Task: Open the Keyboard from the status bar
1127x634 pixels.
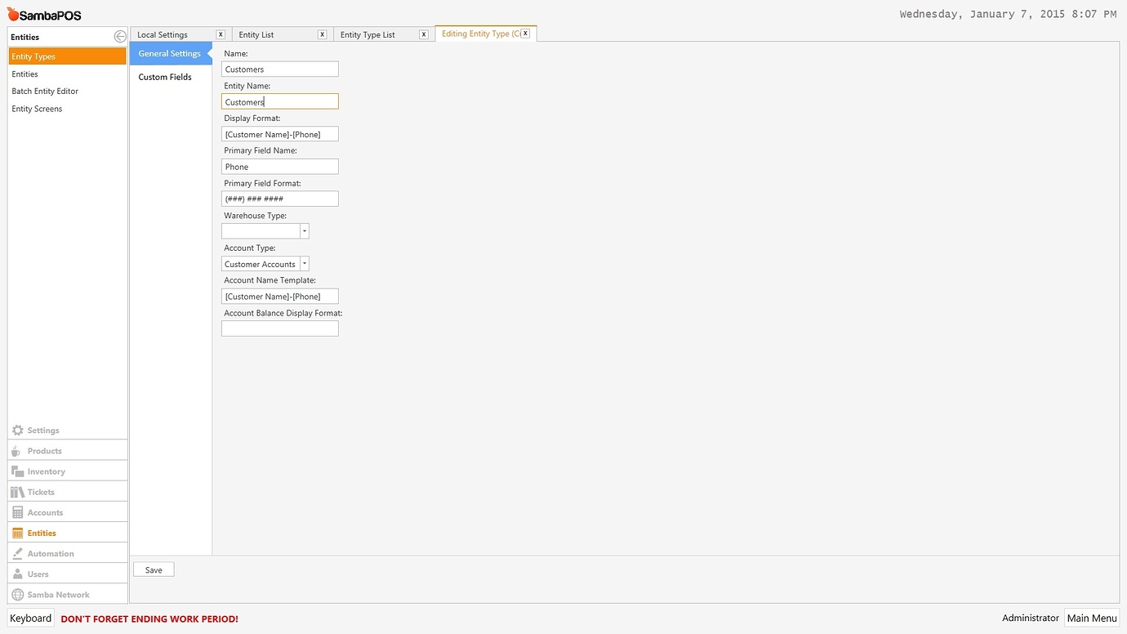Action: pyautogui.click(x=30, y=618)
